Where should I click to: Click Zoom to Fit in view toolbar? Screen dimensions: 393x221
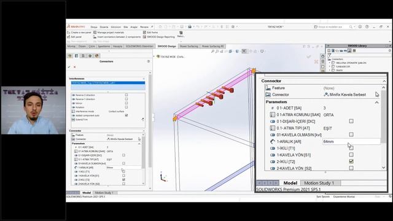tap(212, 52)
